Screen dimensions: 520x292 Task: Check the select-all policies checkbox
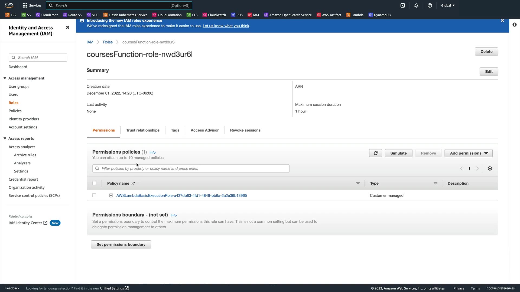click(94, 183)
